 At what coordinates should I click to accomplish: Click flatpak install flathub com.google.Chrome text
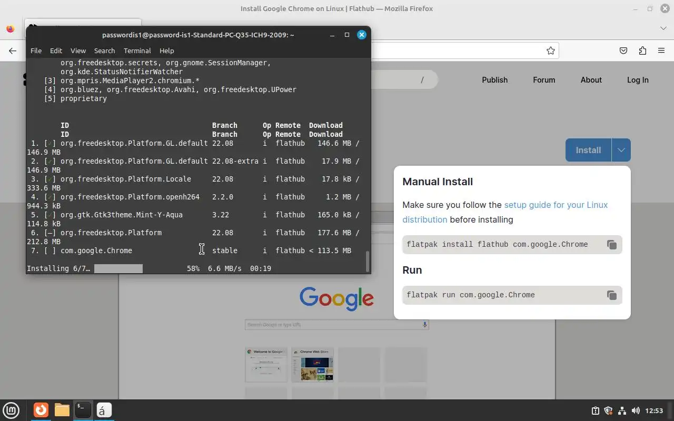[497, 244]
